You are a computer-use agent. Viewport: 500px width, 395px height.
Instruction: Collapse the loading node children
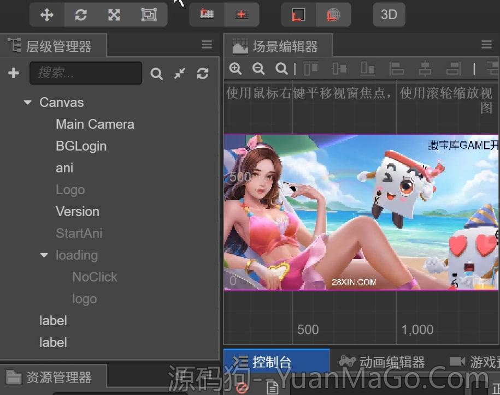44,255
